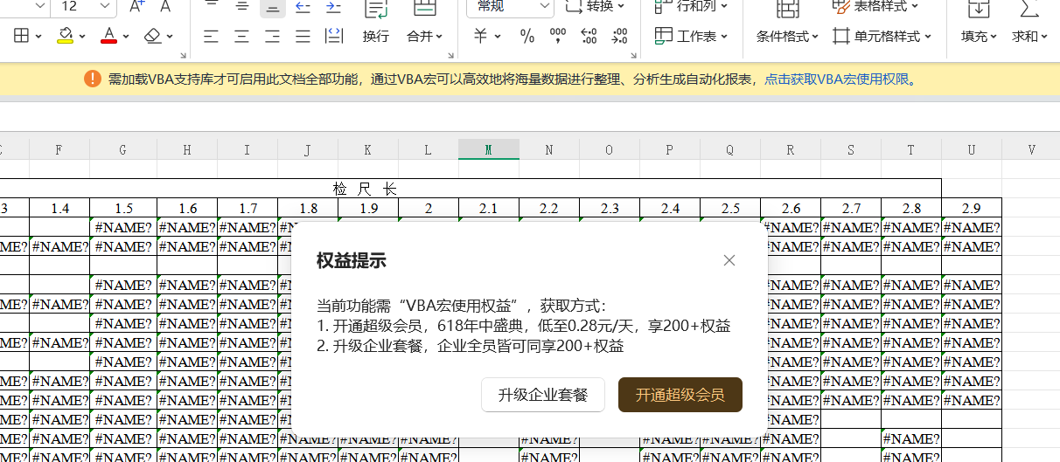Close the 权益提示 dialog with X

(729, 260)
